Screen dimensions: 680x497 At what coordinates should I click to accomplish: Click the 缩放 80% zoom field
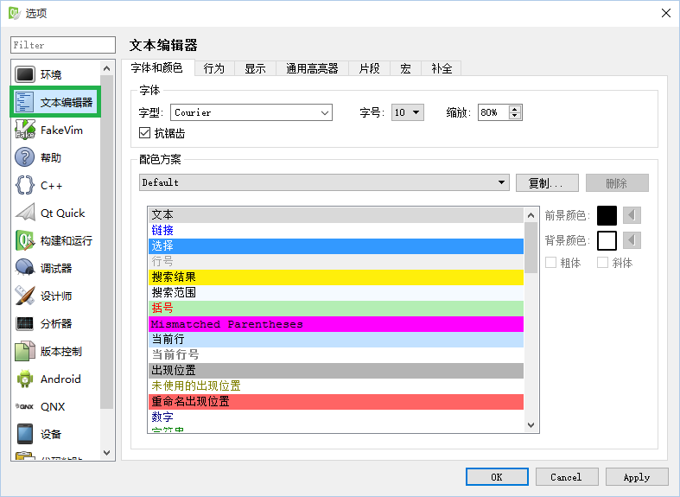pyautogui.click(x=494, y=112)
